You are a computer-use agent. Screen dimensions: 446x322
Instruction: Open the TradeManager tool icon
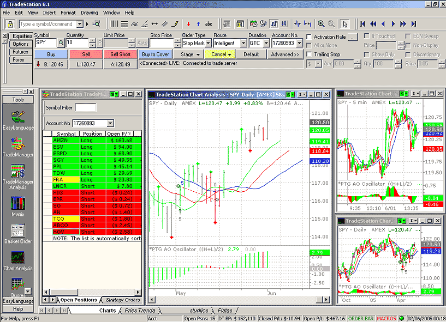17,147
